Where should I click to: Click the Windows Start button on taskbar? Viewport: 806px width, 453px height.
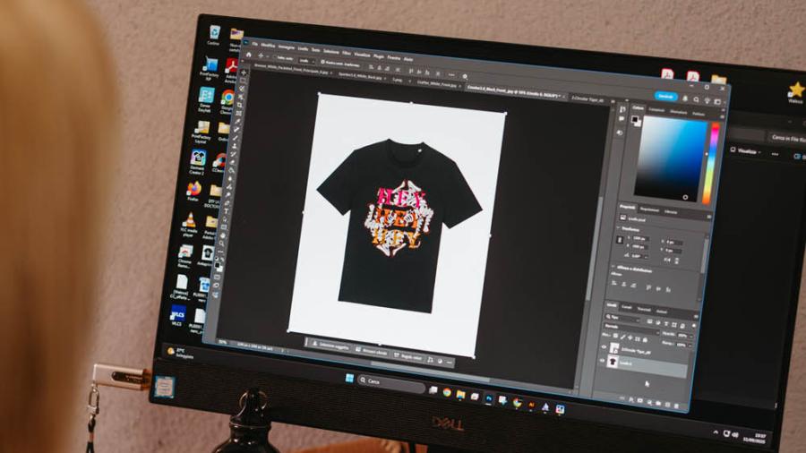(x=349, y=379)
